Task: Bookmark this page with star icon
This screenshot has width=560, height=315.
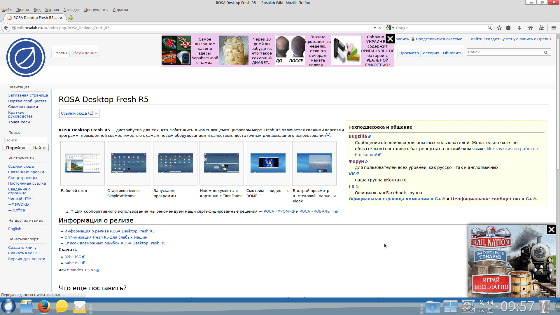Action: point(499,28)
